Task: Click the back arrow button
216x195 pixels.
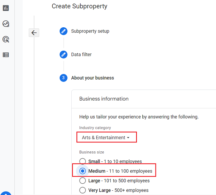Action: [x=34, y=33]
